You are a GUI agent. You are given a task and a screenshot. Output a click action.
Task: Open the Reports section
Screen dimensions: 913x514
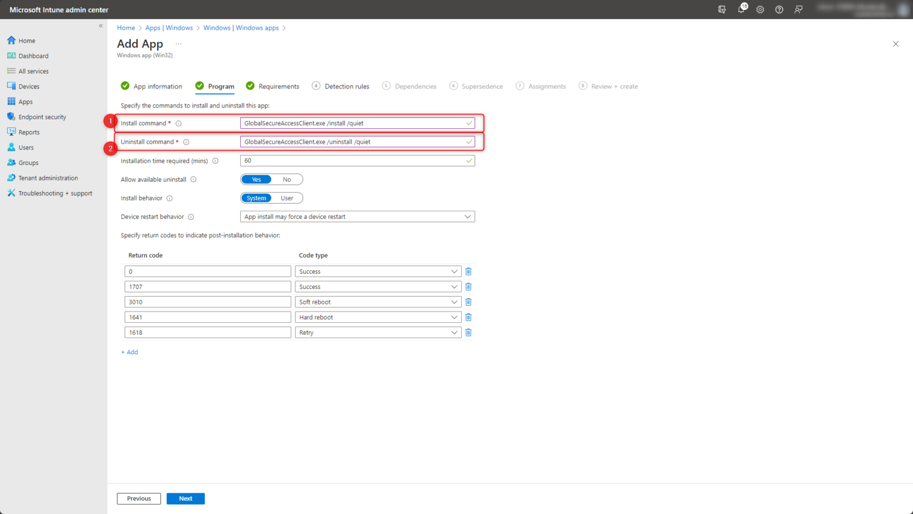tap(29, 132)
